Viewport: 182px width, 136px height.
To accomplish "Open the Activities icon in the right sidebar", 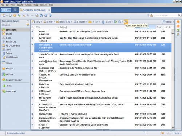I will click(x=178, y=35).
